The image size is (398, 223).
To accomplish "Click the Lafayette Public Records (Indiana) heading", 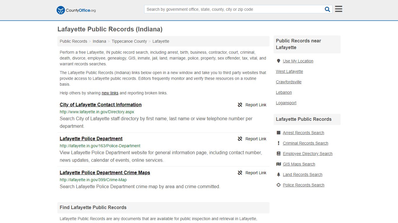I will (110, 29).
